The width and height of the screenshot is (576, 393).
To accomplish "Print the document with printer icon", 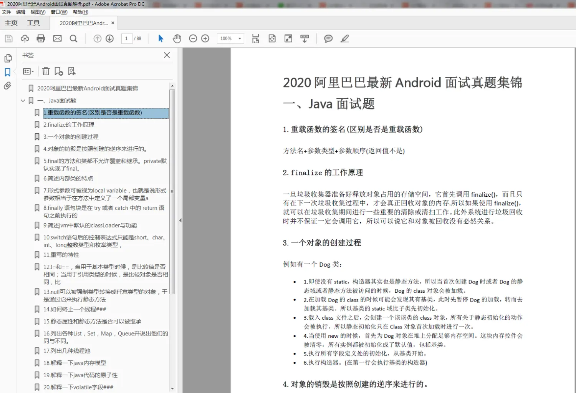I will coord(41,38).
